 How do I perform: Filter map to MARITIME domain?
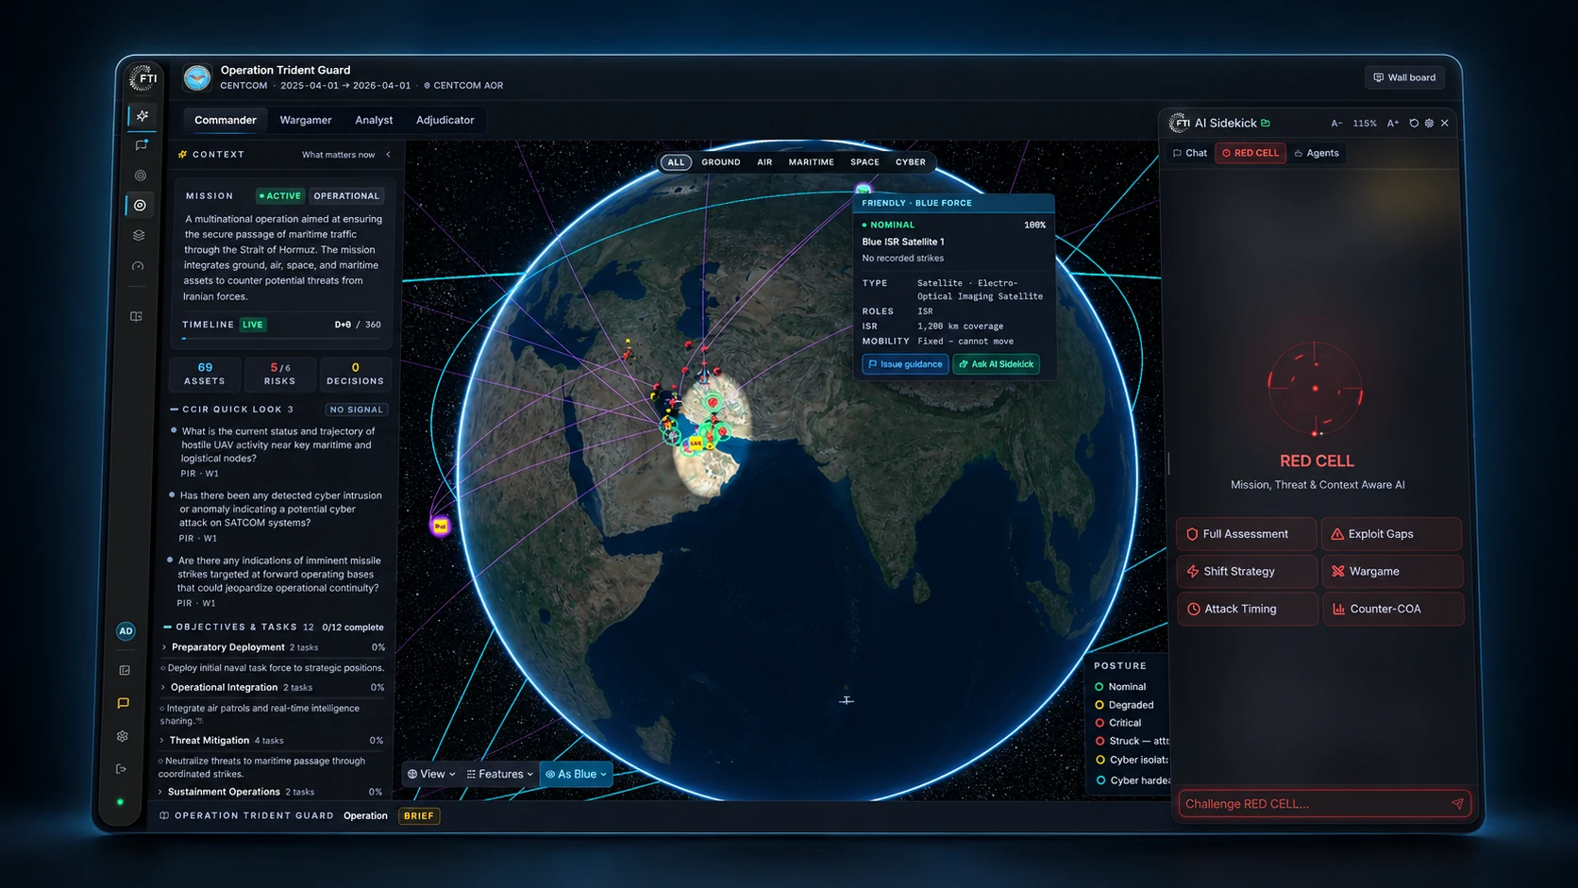(x=812, y=162)
